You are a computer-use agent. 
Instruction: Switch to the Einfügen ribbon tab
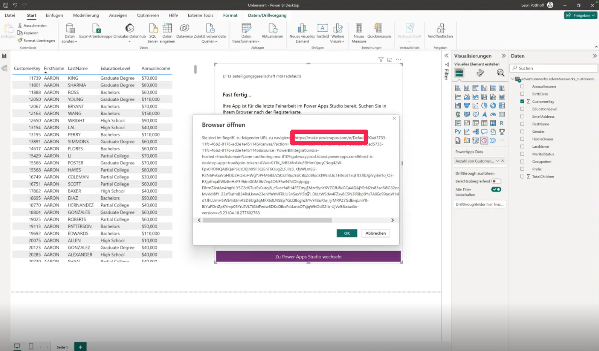point(54,15)
